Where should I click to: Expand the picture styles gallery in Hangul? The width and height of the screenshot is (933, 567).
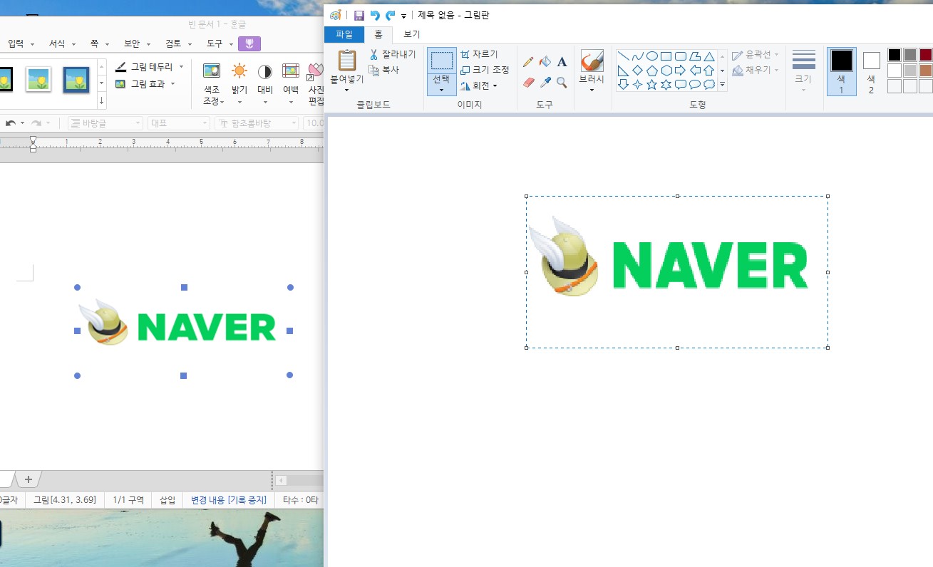102,100
